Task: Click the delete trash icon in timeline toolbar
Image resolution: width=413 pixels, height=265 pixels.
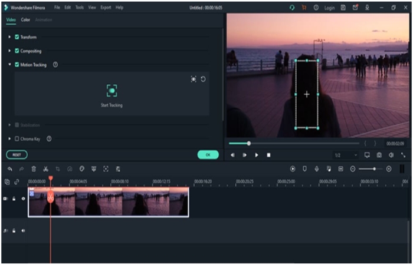Action: 34,169
